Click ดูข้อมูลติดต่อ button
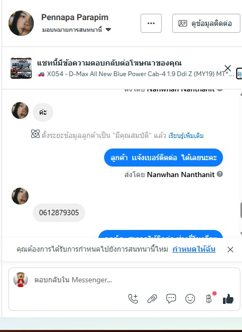 pyautogui.click(x=206, y=23)
